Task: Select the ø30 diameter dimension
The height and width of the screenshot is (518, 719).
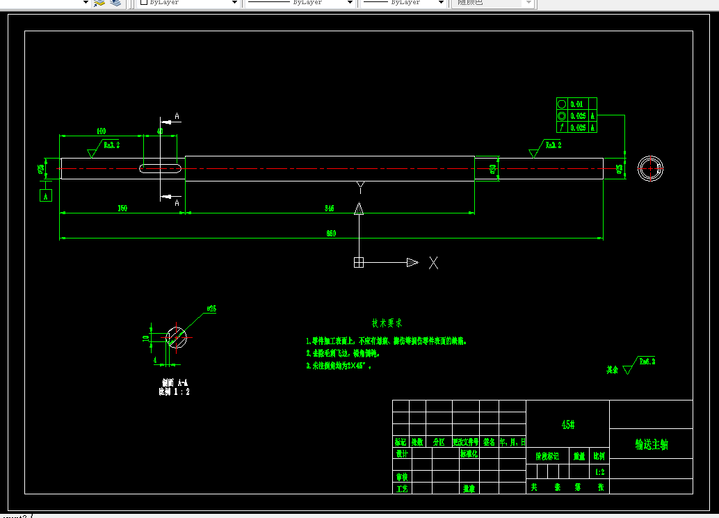Action: coord(492,169)
